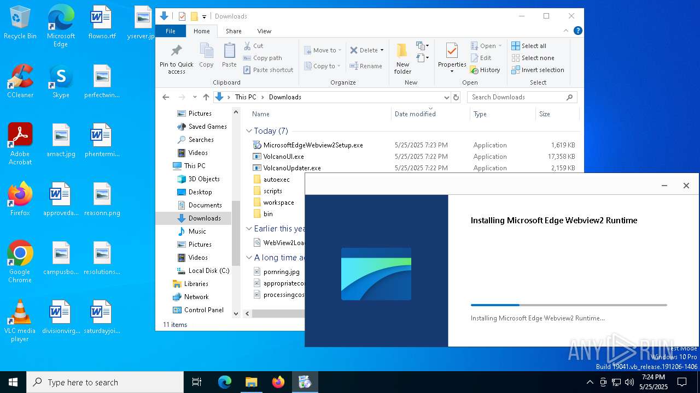Create a New folder
The width and height of the screenshot is (700, 393).
point(402,58)
